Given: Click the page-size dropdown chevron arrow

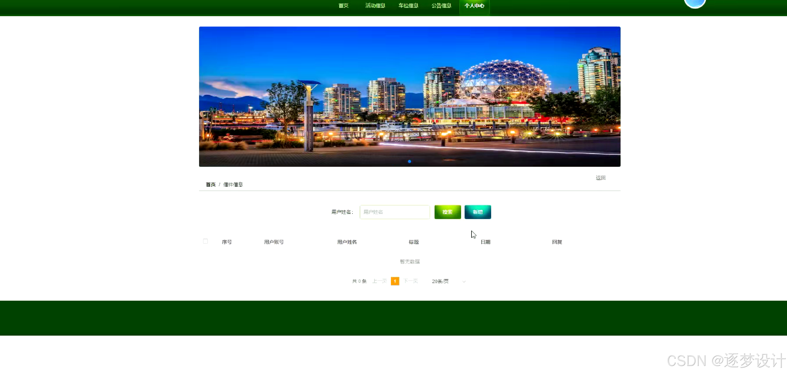Looking at the screenshot, I should (x=464, y=282).
